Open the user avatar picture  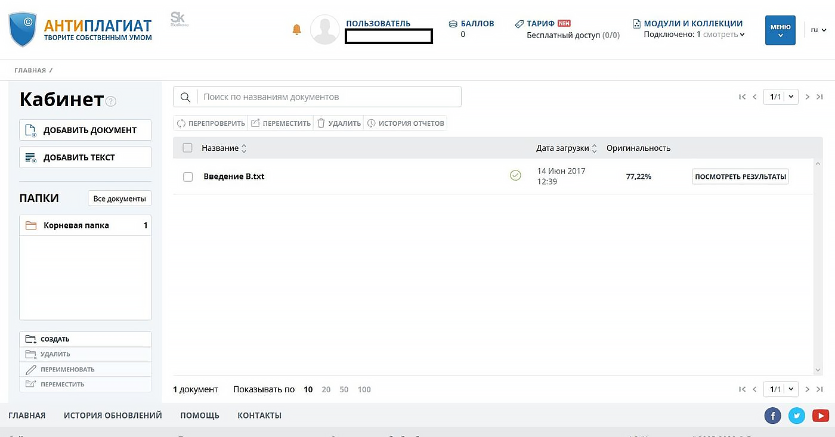point(325,30)
